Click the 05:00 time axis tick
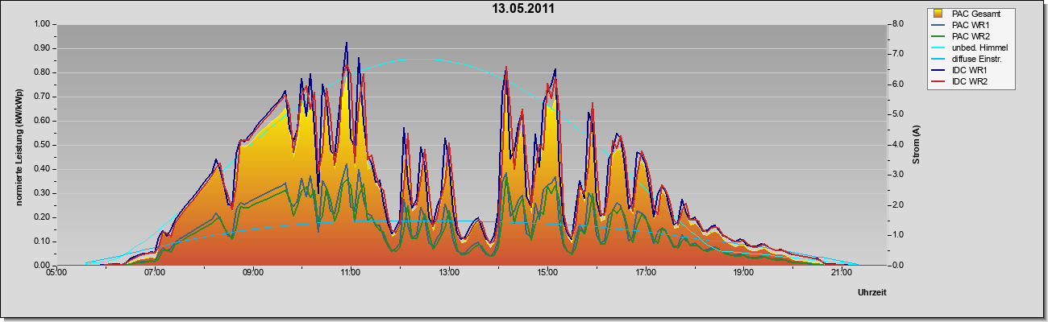 tap(56, 273)
